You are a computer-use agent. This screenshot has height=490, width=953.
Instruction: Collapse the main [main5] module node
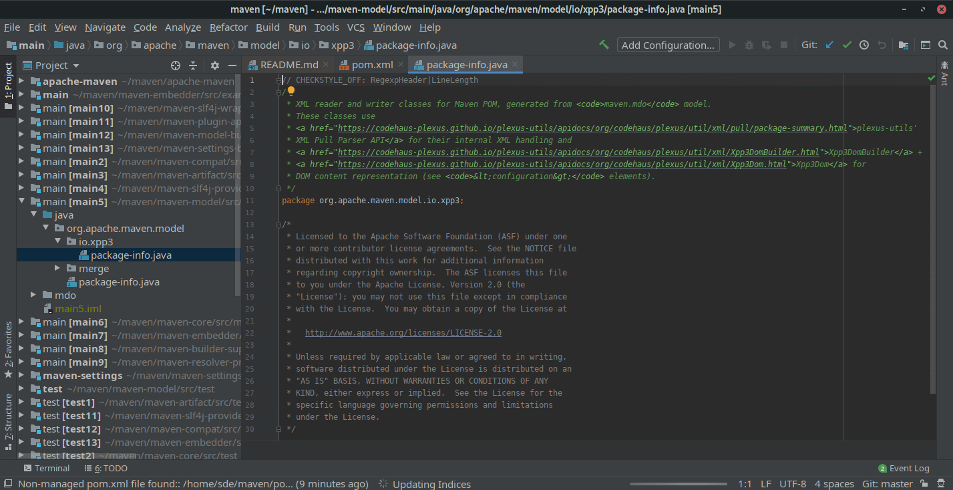21,202
